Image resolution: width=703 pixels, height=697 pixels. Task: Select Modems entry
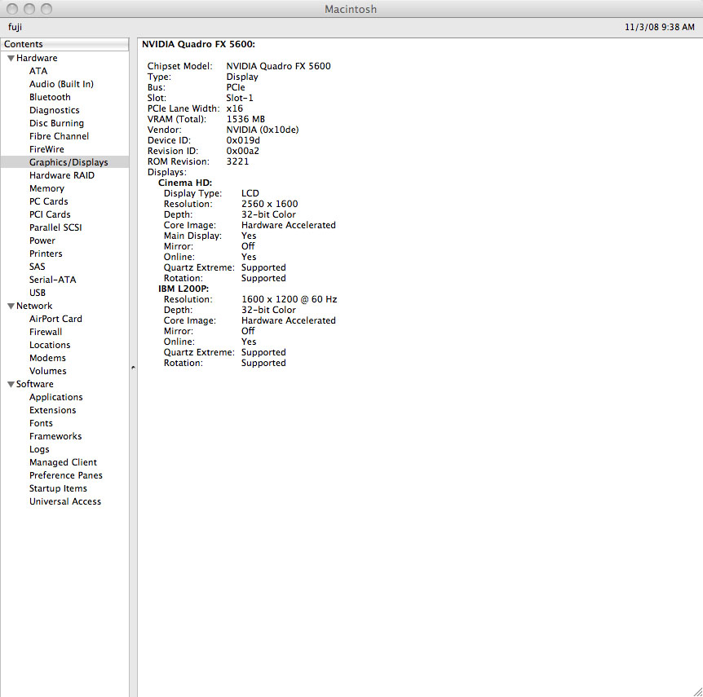(47, 358)
